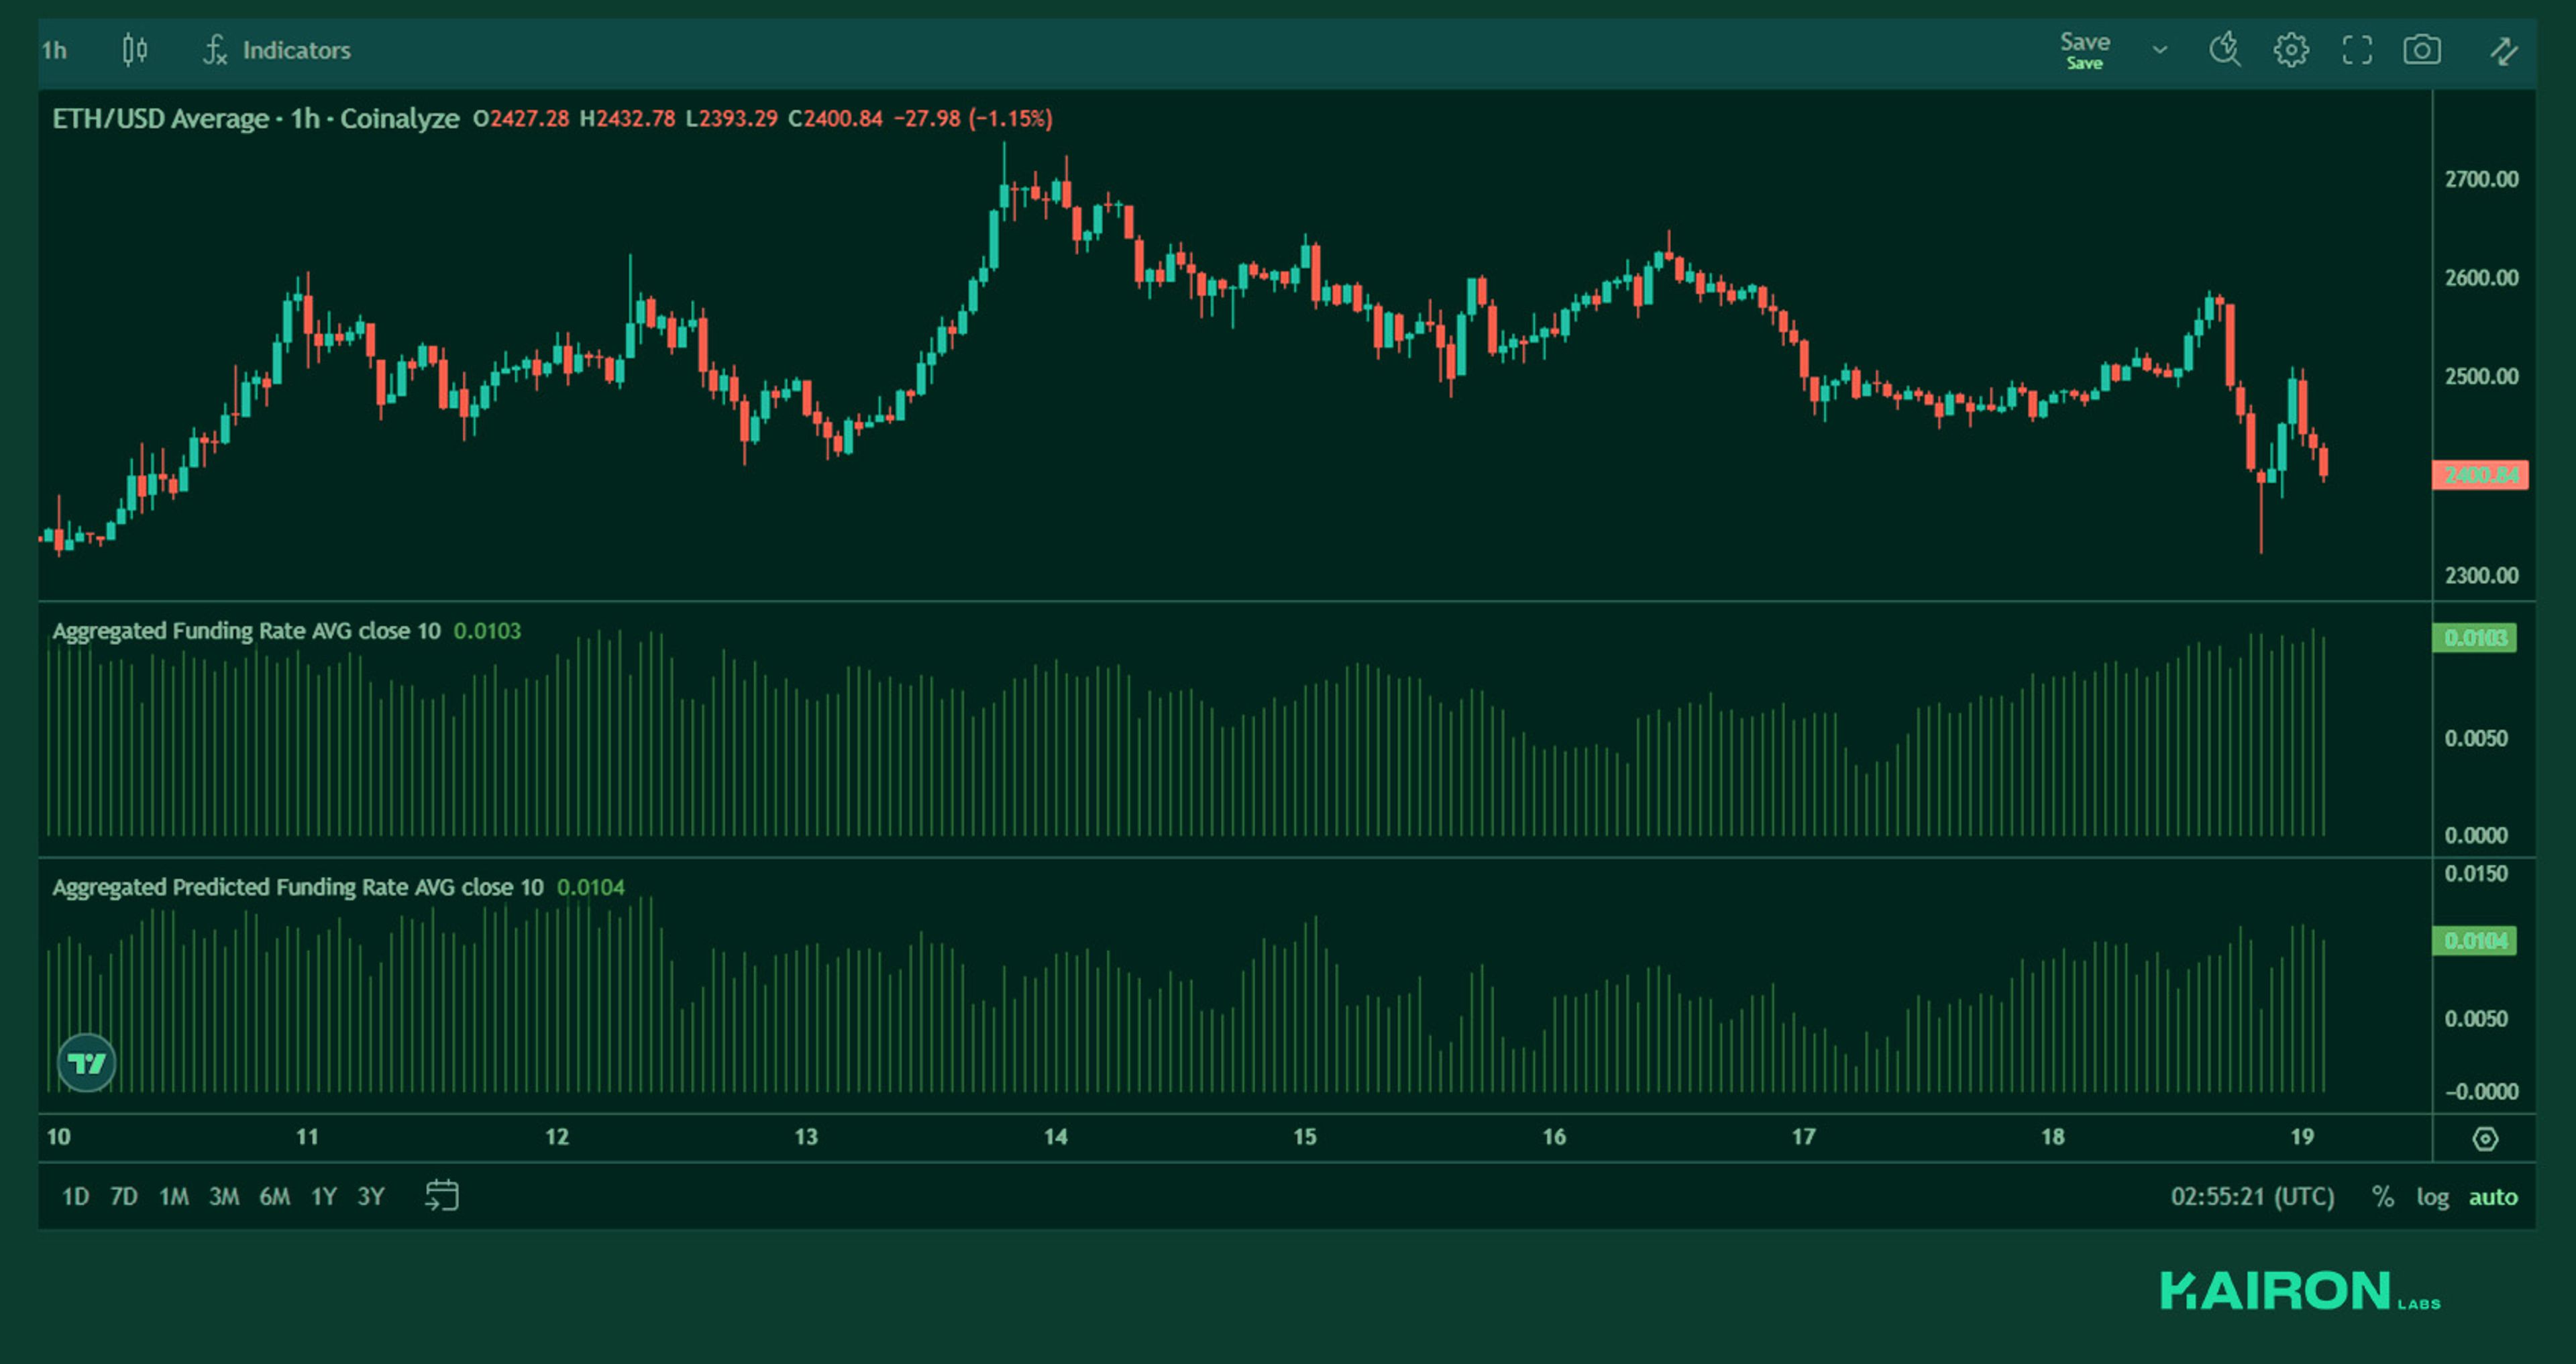This screenshot has height=1364, width=2576.
Task: Click the C2400.84 close value in header
Action: 835,118
